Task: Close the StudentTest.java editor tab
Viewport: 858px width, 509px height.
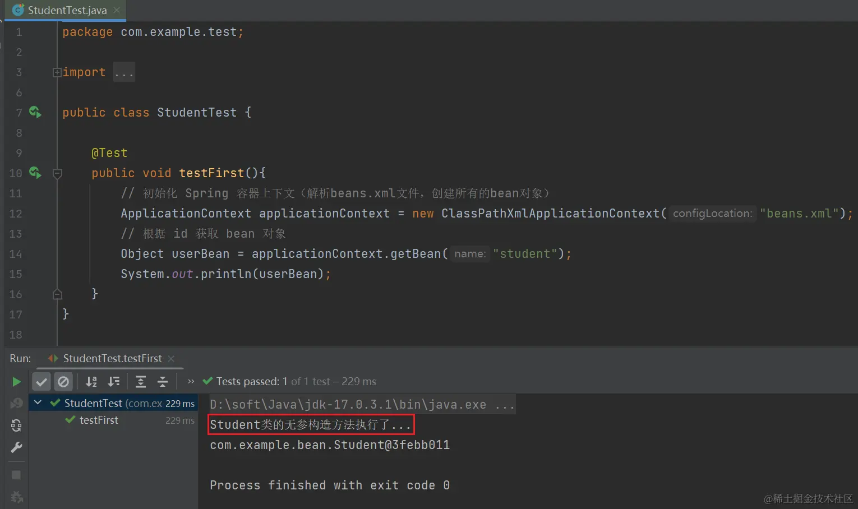Action: (117, 10)
